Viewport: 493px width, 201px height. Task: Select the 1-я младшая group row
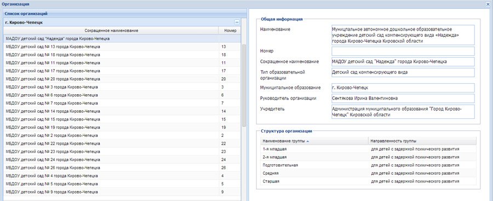[x=368, y=149]
